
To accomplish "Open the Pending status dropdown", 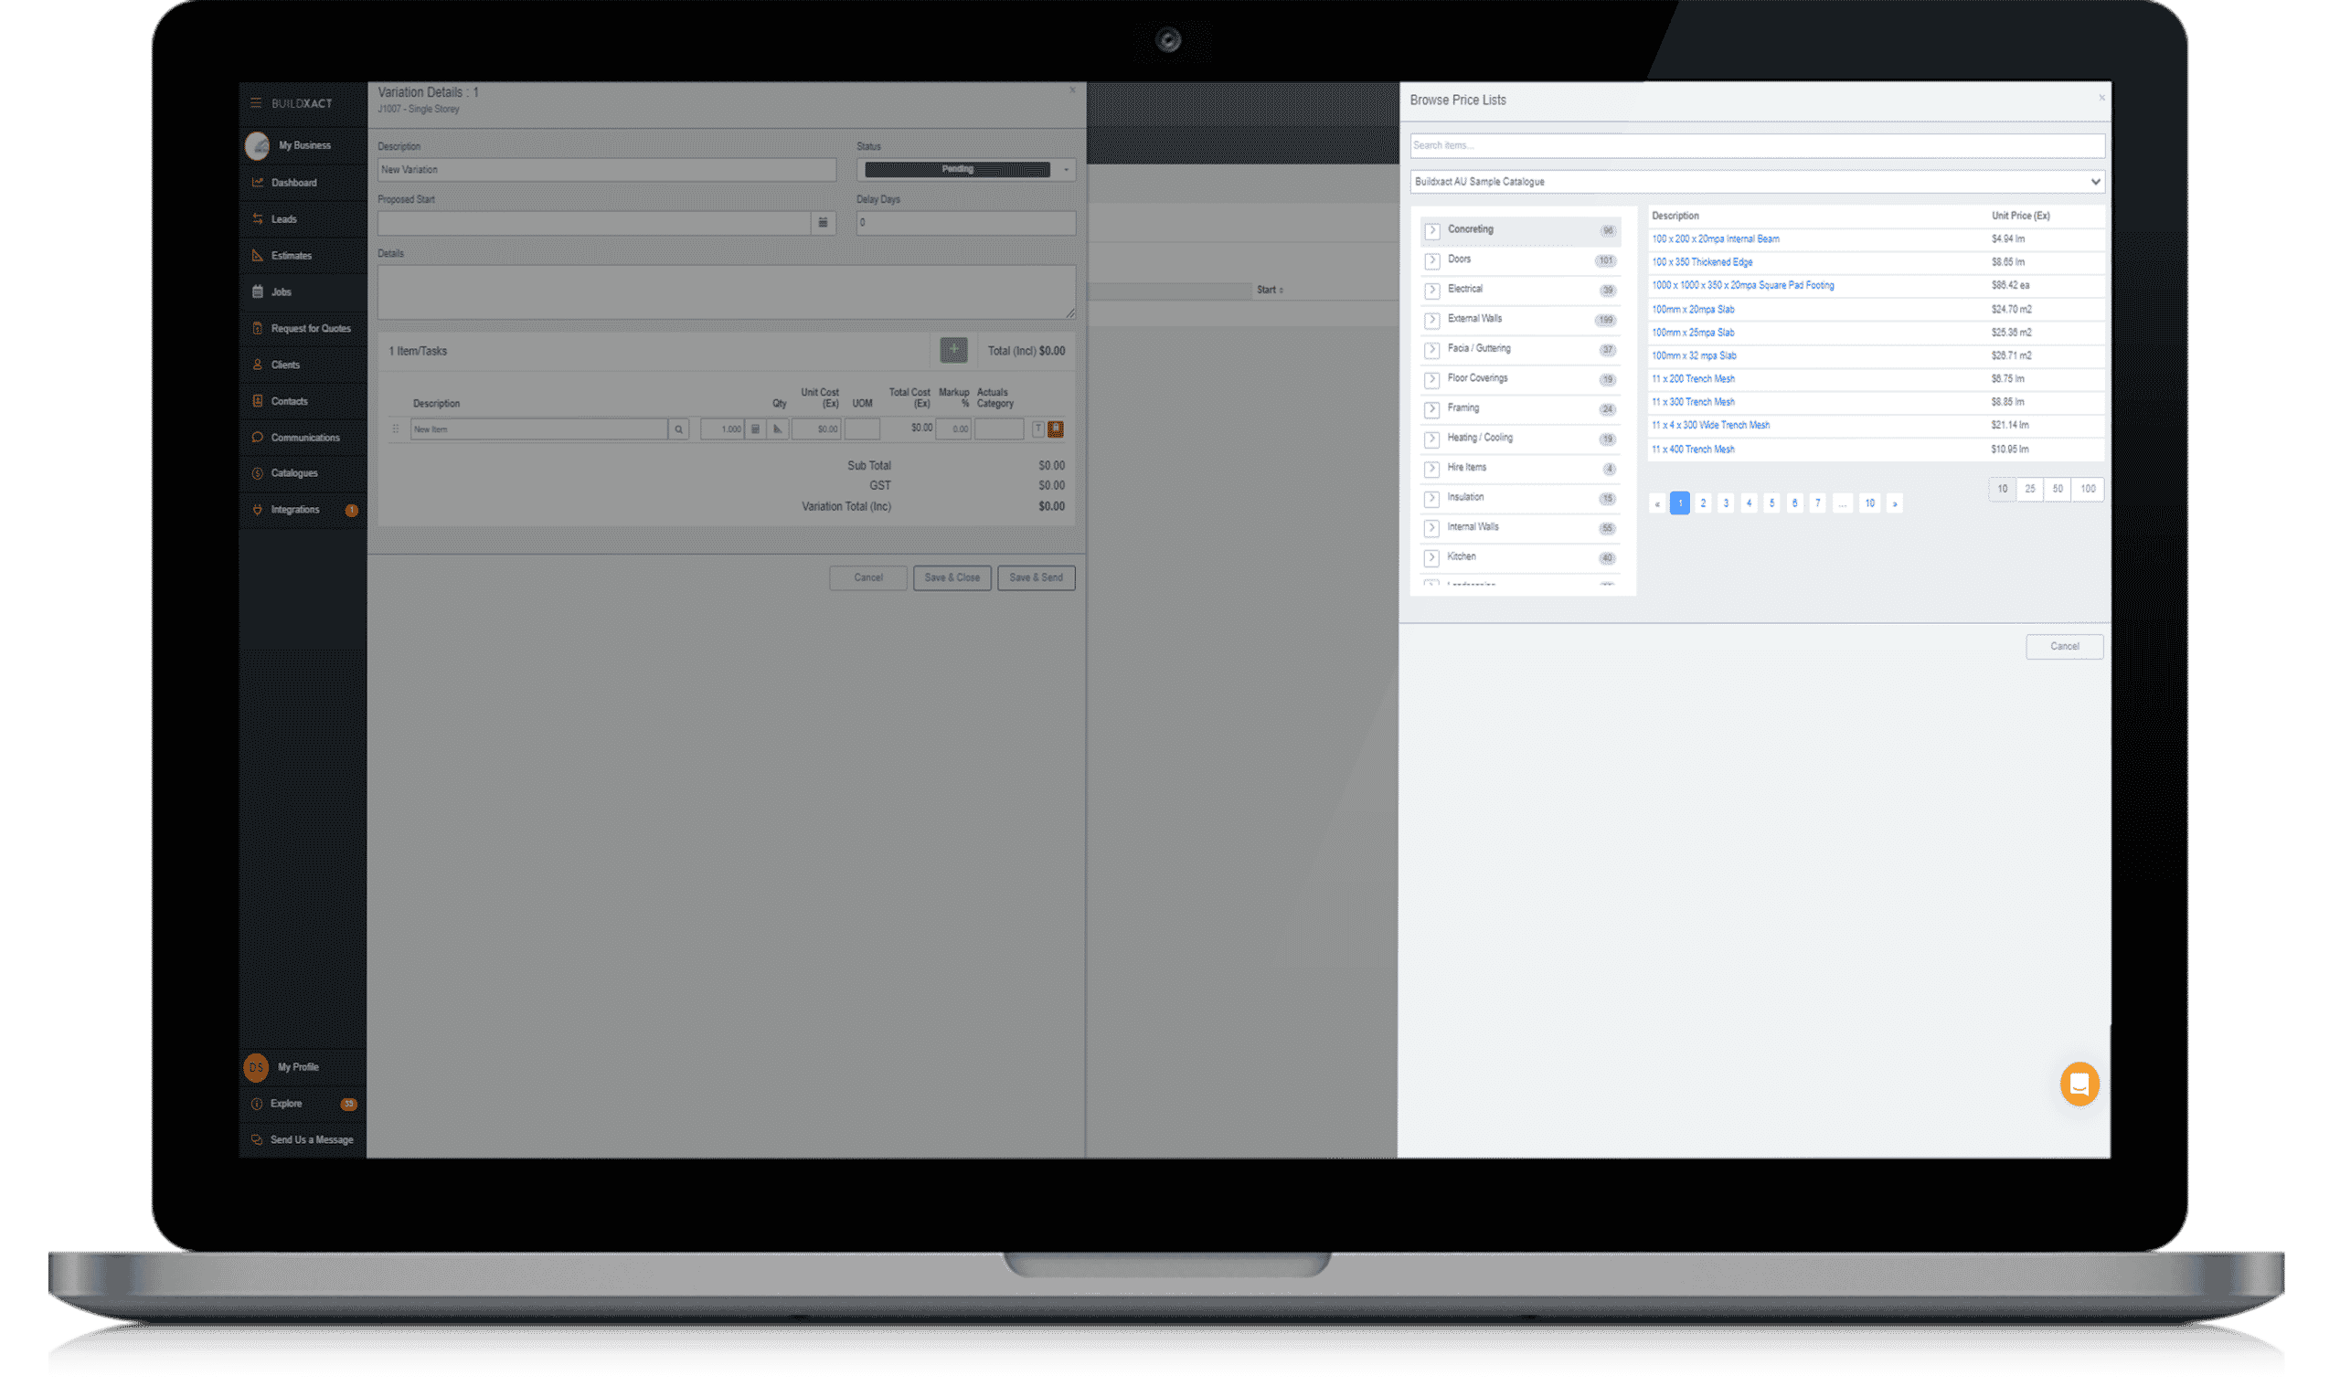I will [x=1066, y=170].
